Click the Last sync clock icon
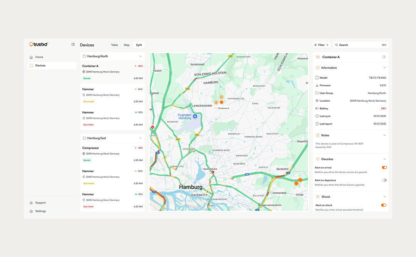 (317, 116)
